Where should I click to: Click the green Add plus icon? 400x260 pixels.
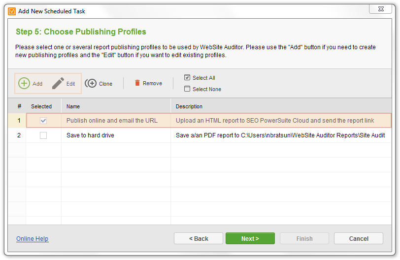point(24,83)
